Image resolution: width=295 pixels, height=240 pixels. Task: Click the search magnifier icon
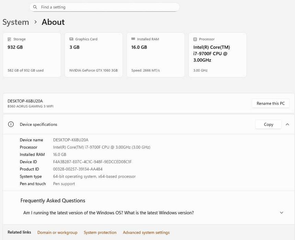click(x=35, y=7)
